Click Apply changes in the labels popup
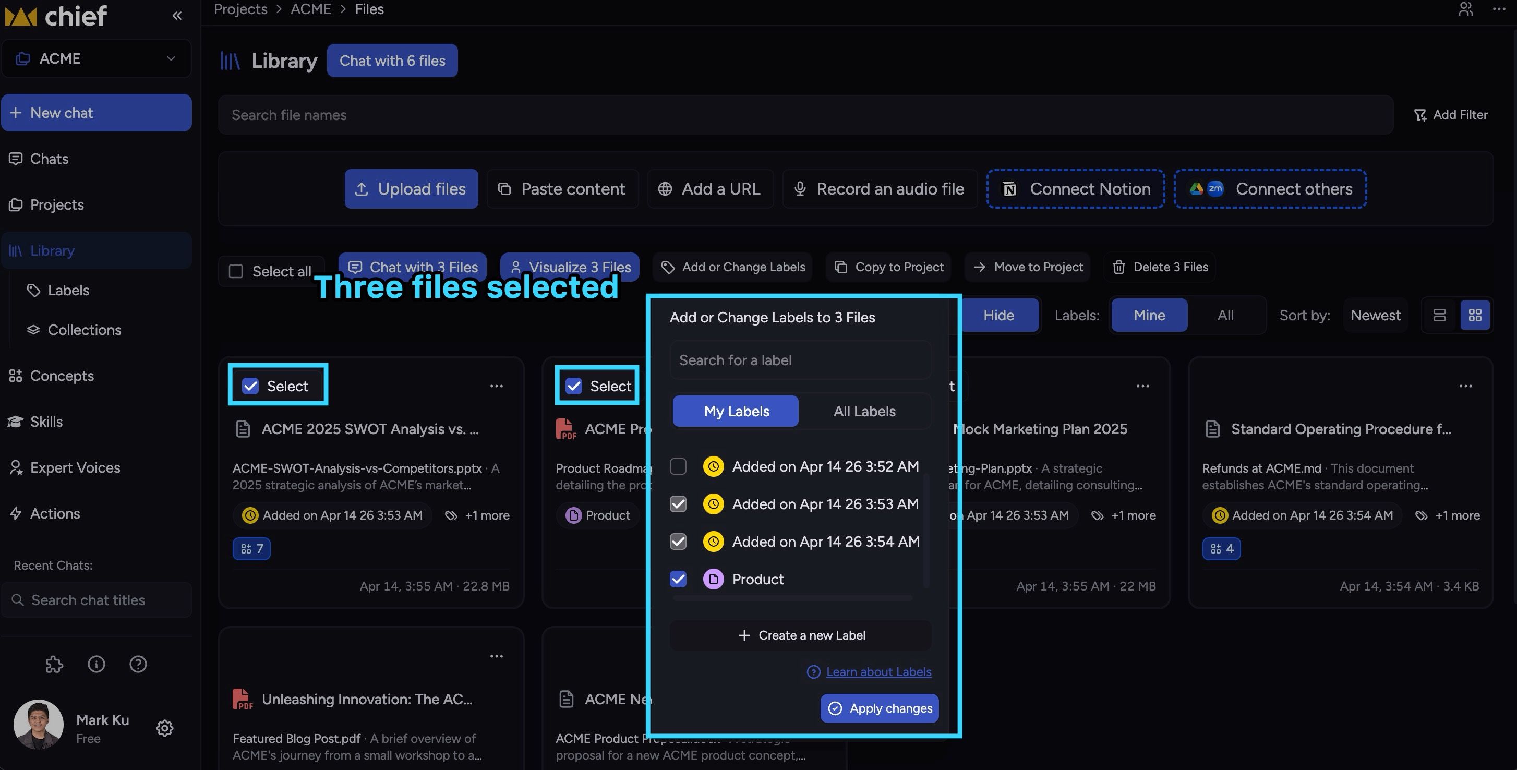This screenshot has width=1517, height=770. pos(879,708)
